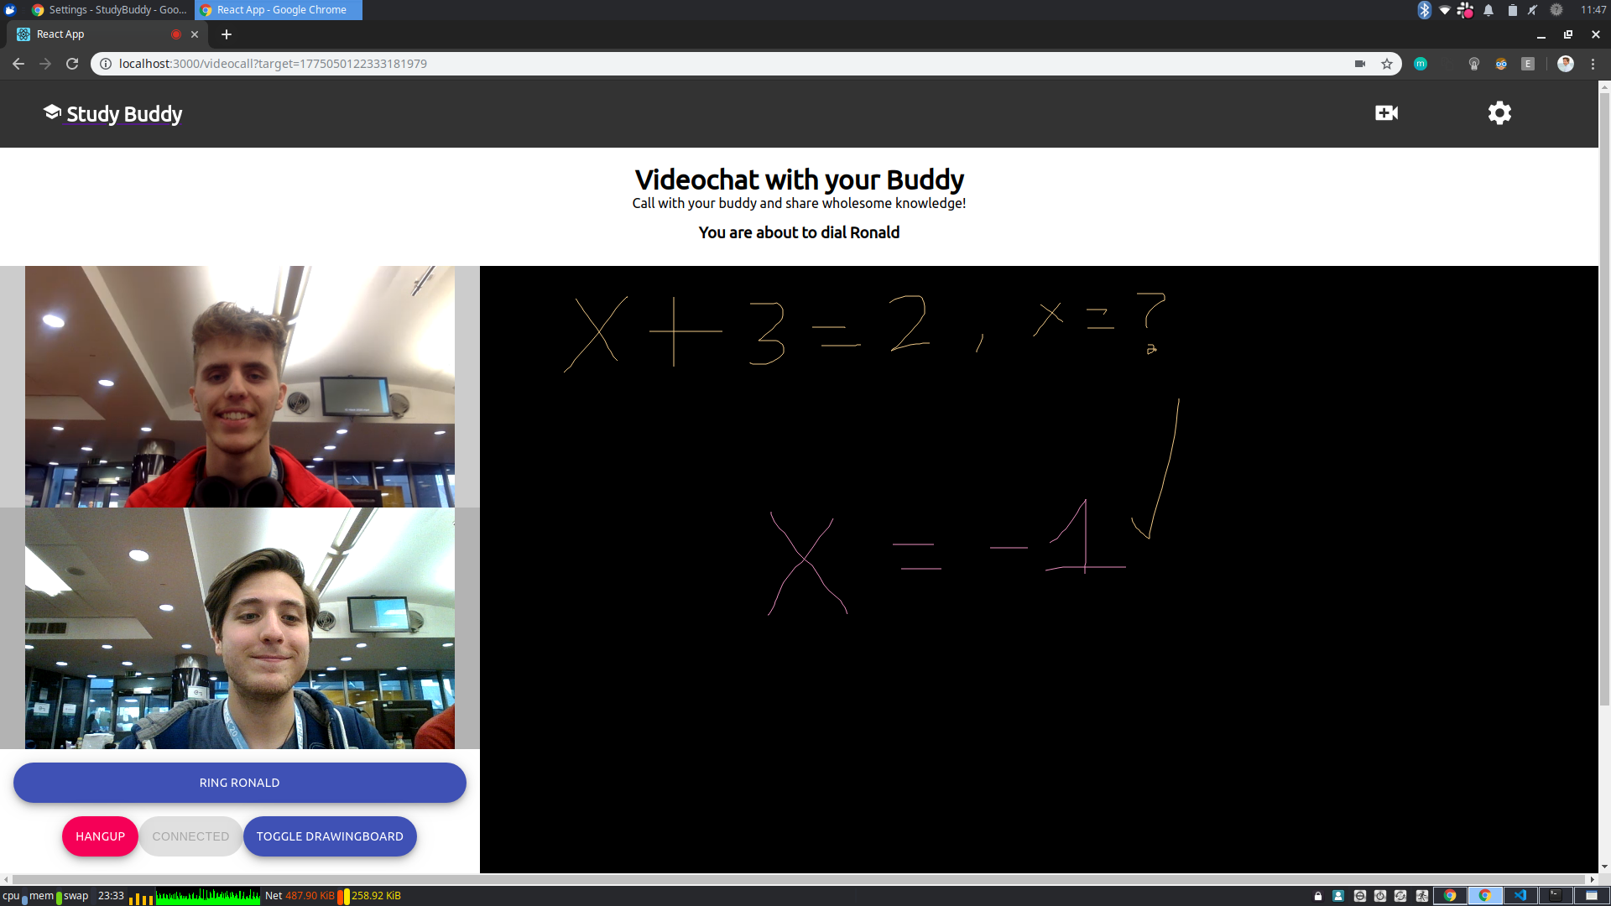Click Bluetooth icon in system tray
Viewport: 1611px width, 906px height.
(1424, 10)
